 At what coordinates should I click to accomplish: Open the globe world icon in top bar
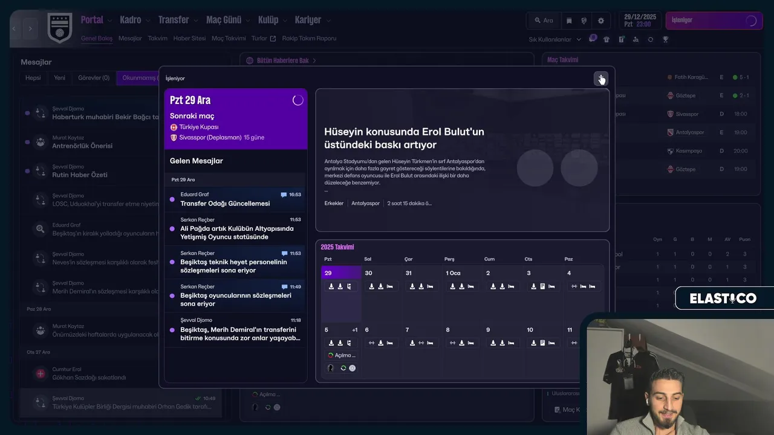click(584, 21)
